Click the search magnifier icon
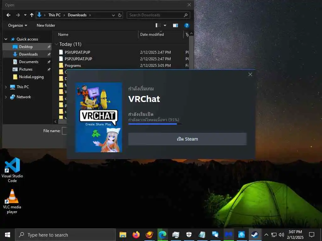The height and width of the screenshot is (241, 322). [x=186, y=15]
